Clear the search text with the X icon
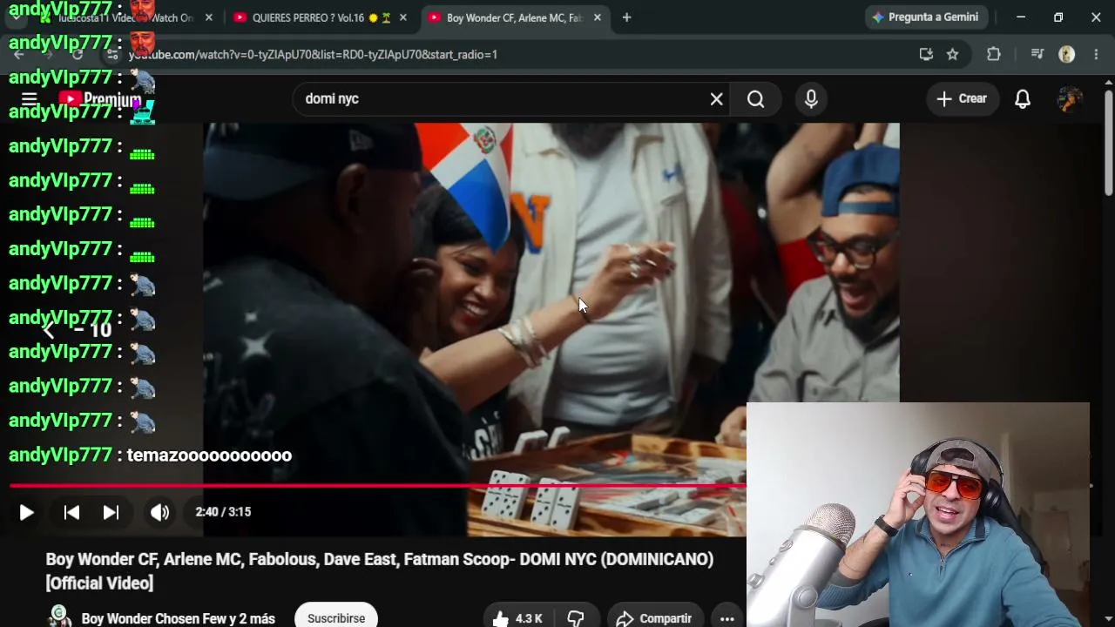 pyautogui.click(x=716, y=99)
